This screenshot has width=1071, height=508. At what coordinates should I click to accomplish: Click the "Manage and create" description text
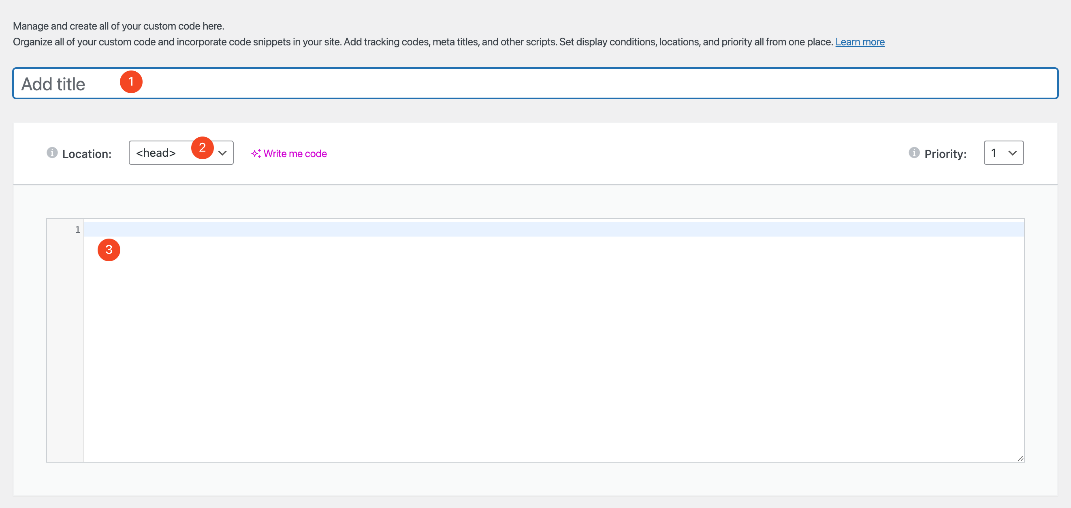[x=119, y=26]
